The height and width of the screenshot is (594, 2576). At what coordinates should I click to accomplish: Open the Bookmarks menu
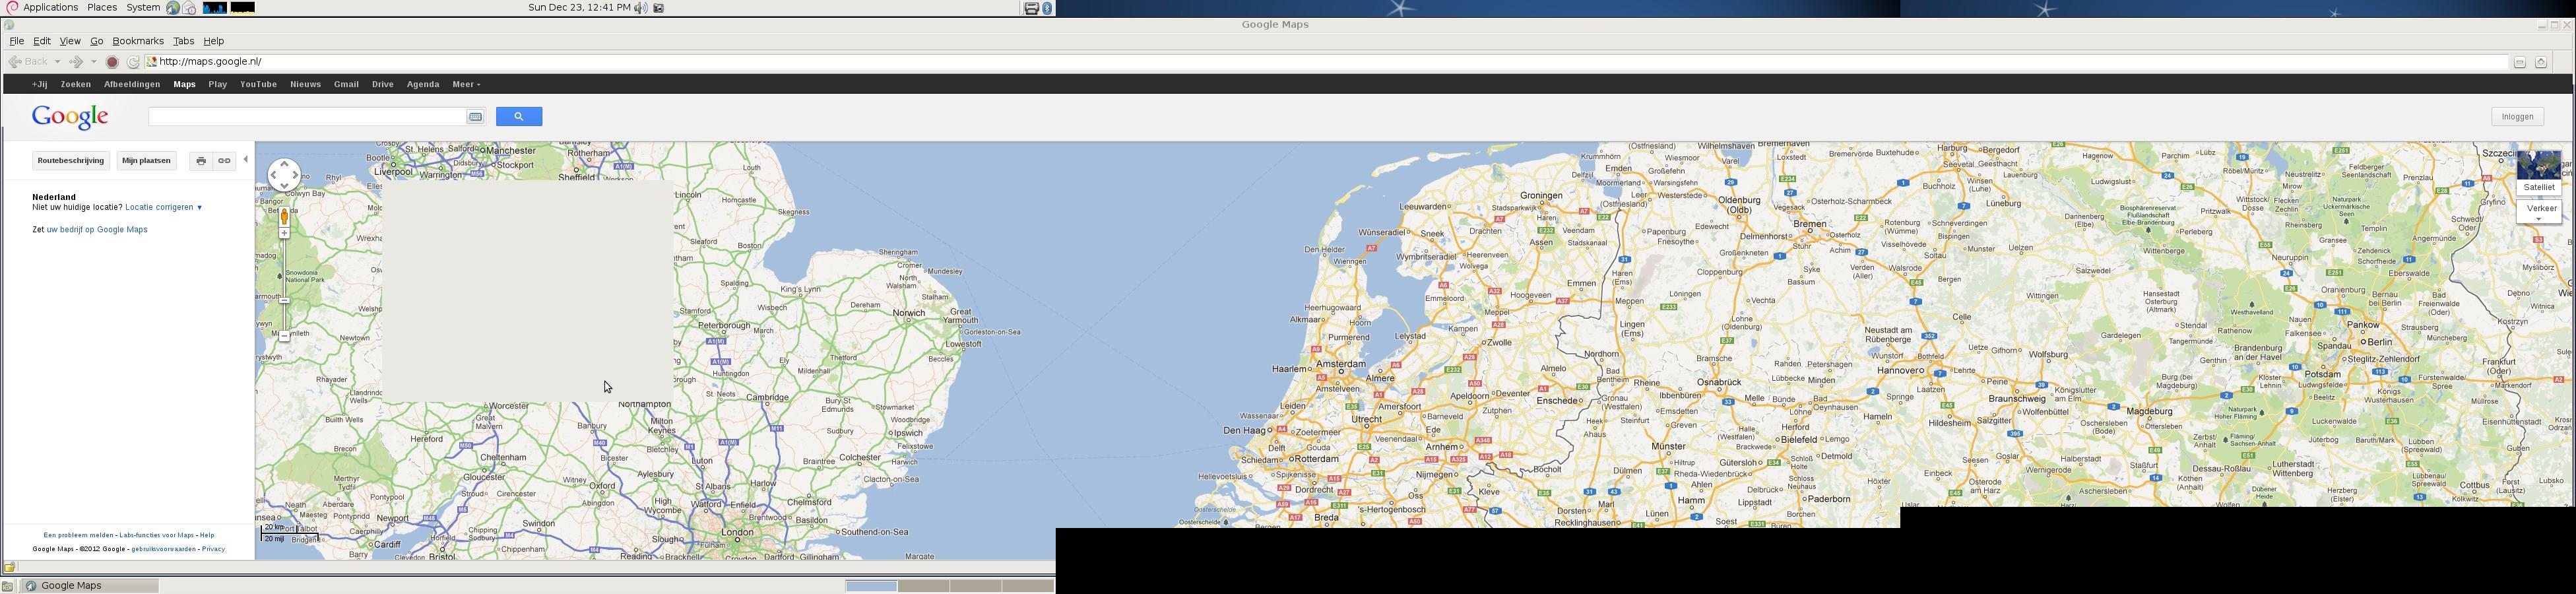click(138, 41)
